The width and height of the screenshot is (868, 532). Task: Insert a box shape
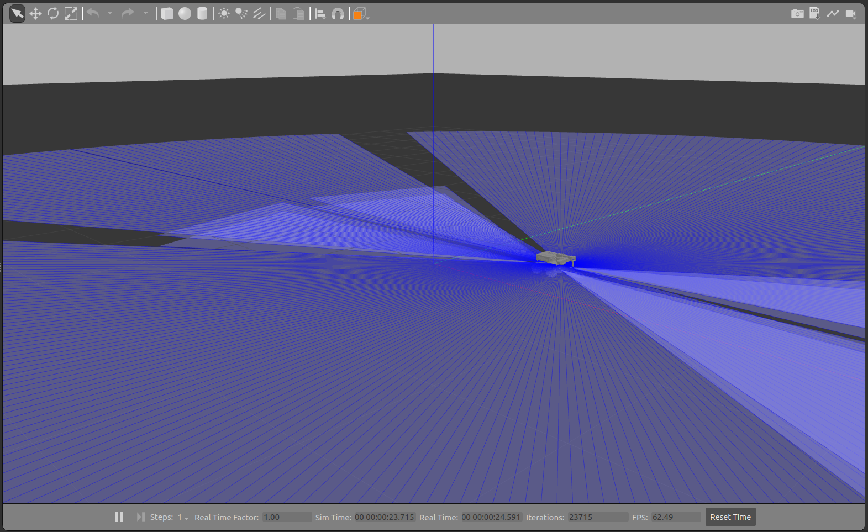pyautogui.click(x=167, y=14)
